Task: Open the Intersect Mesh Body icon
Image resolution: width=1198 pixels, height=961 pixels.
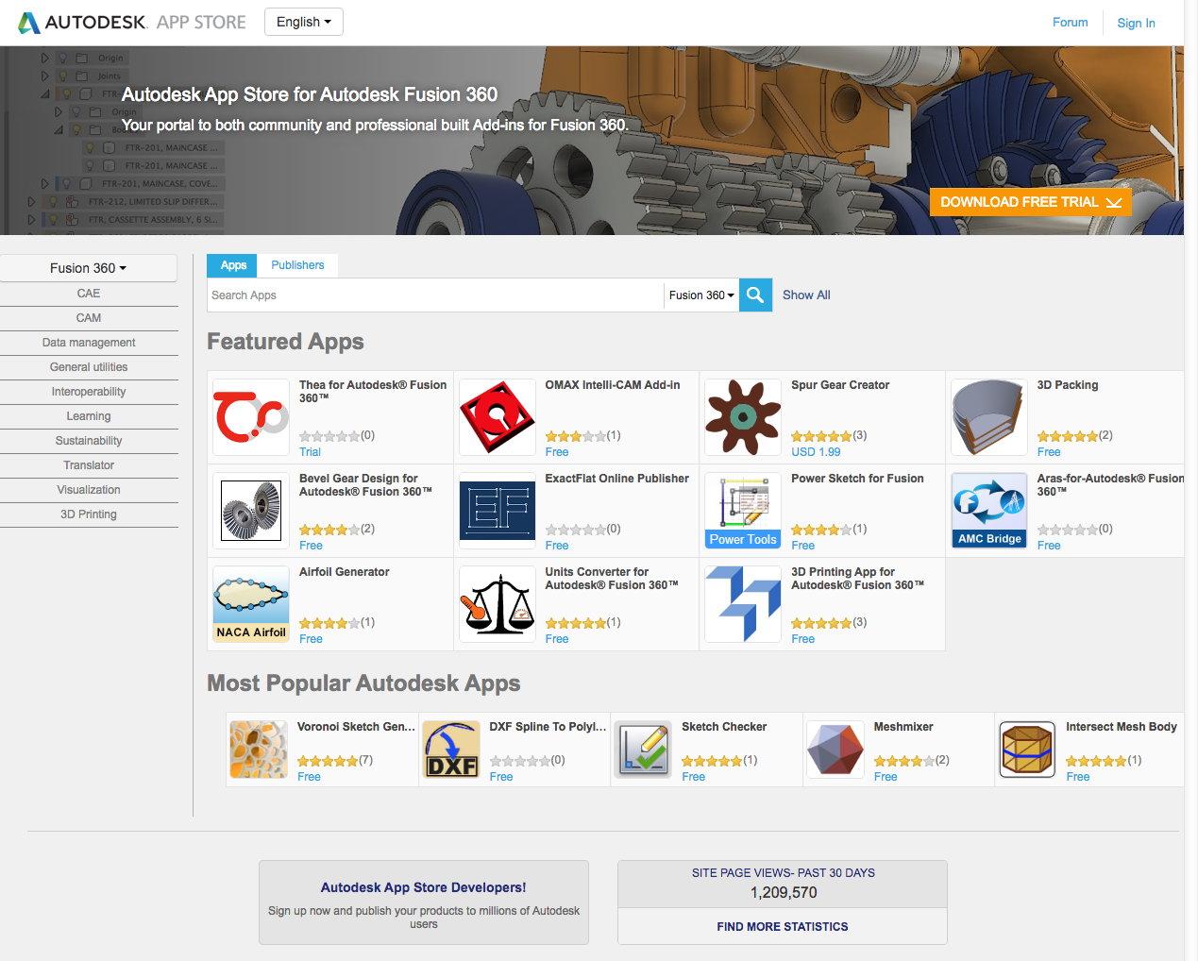Action: [1028, 750]
